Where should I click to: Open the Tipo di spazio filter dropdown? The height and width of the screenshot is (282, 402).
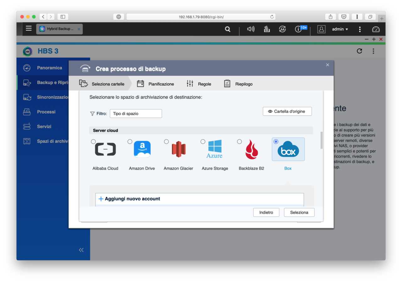136,113
